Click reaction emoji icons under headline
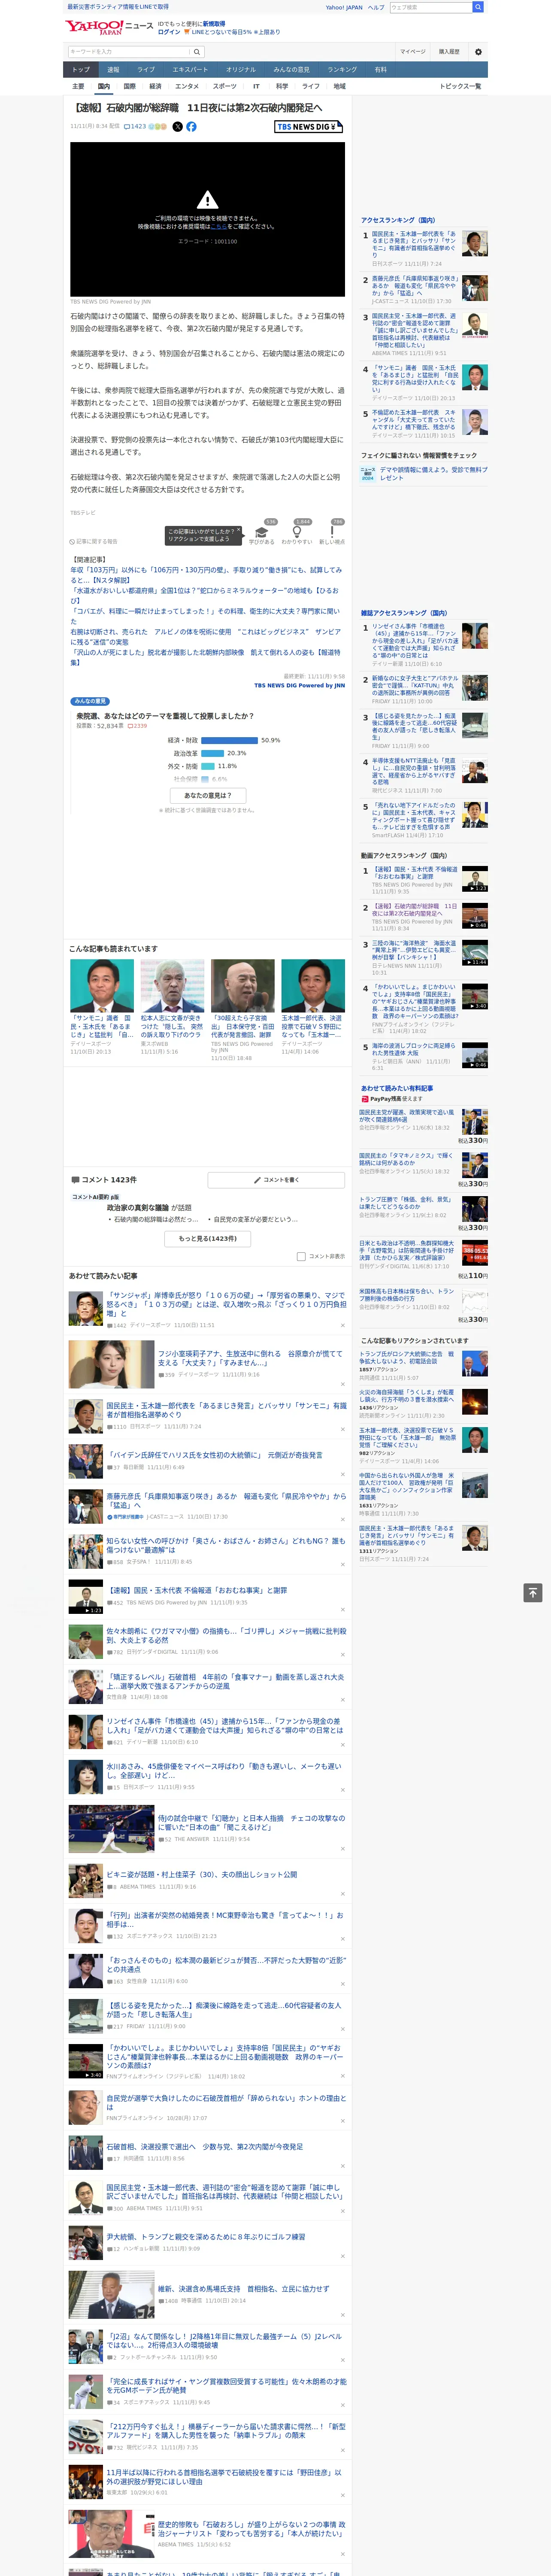The height and width of the screenshot is (2576, 551). coord(158,127)
